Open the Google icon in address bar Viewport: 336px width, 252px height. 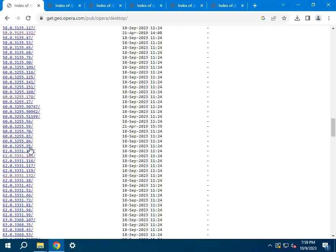[x=263, y=18]
